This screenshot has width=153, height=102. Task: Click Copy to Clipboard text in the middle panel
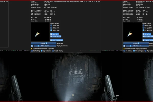58,40
